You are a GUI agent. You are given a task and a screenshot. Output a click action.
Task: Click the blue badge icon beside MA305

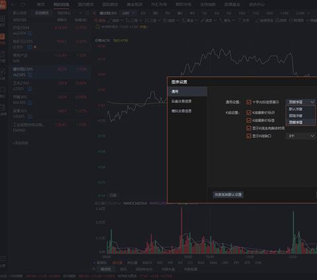point(30,102)
